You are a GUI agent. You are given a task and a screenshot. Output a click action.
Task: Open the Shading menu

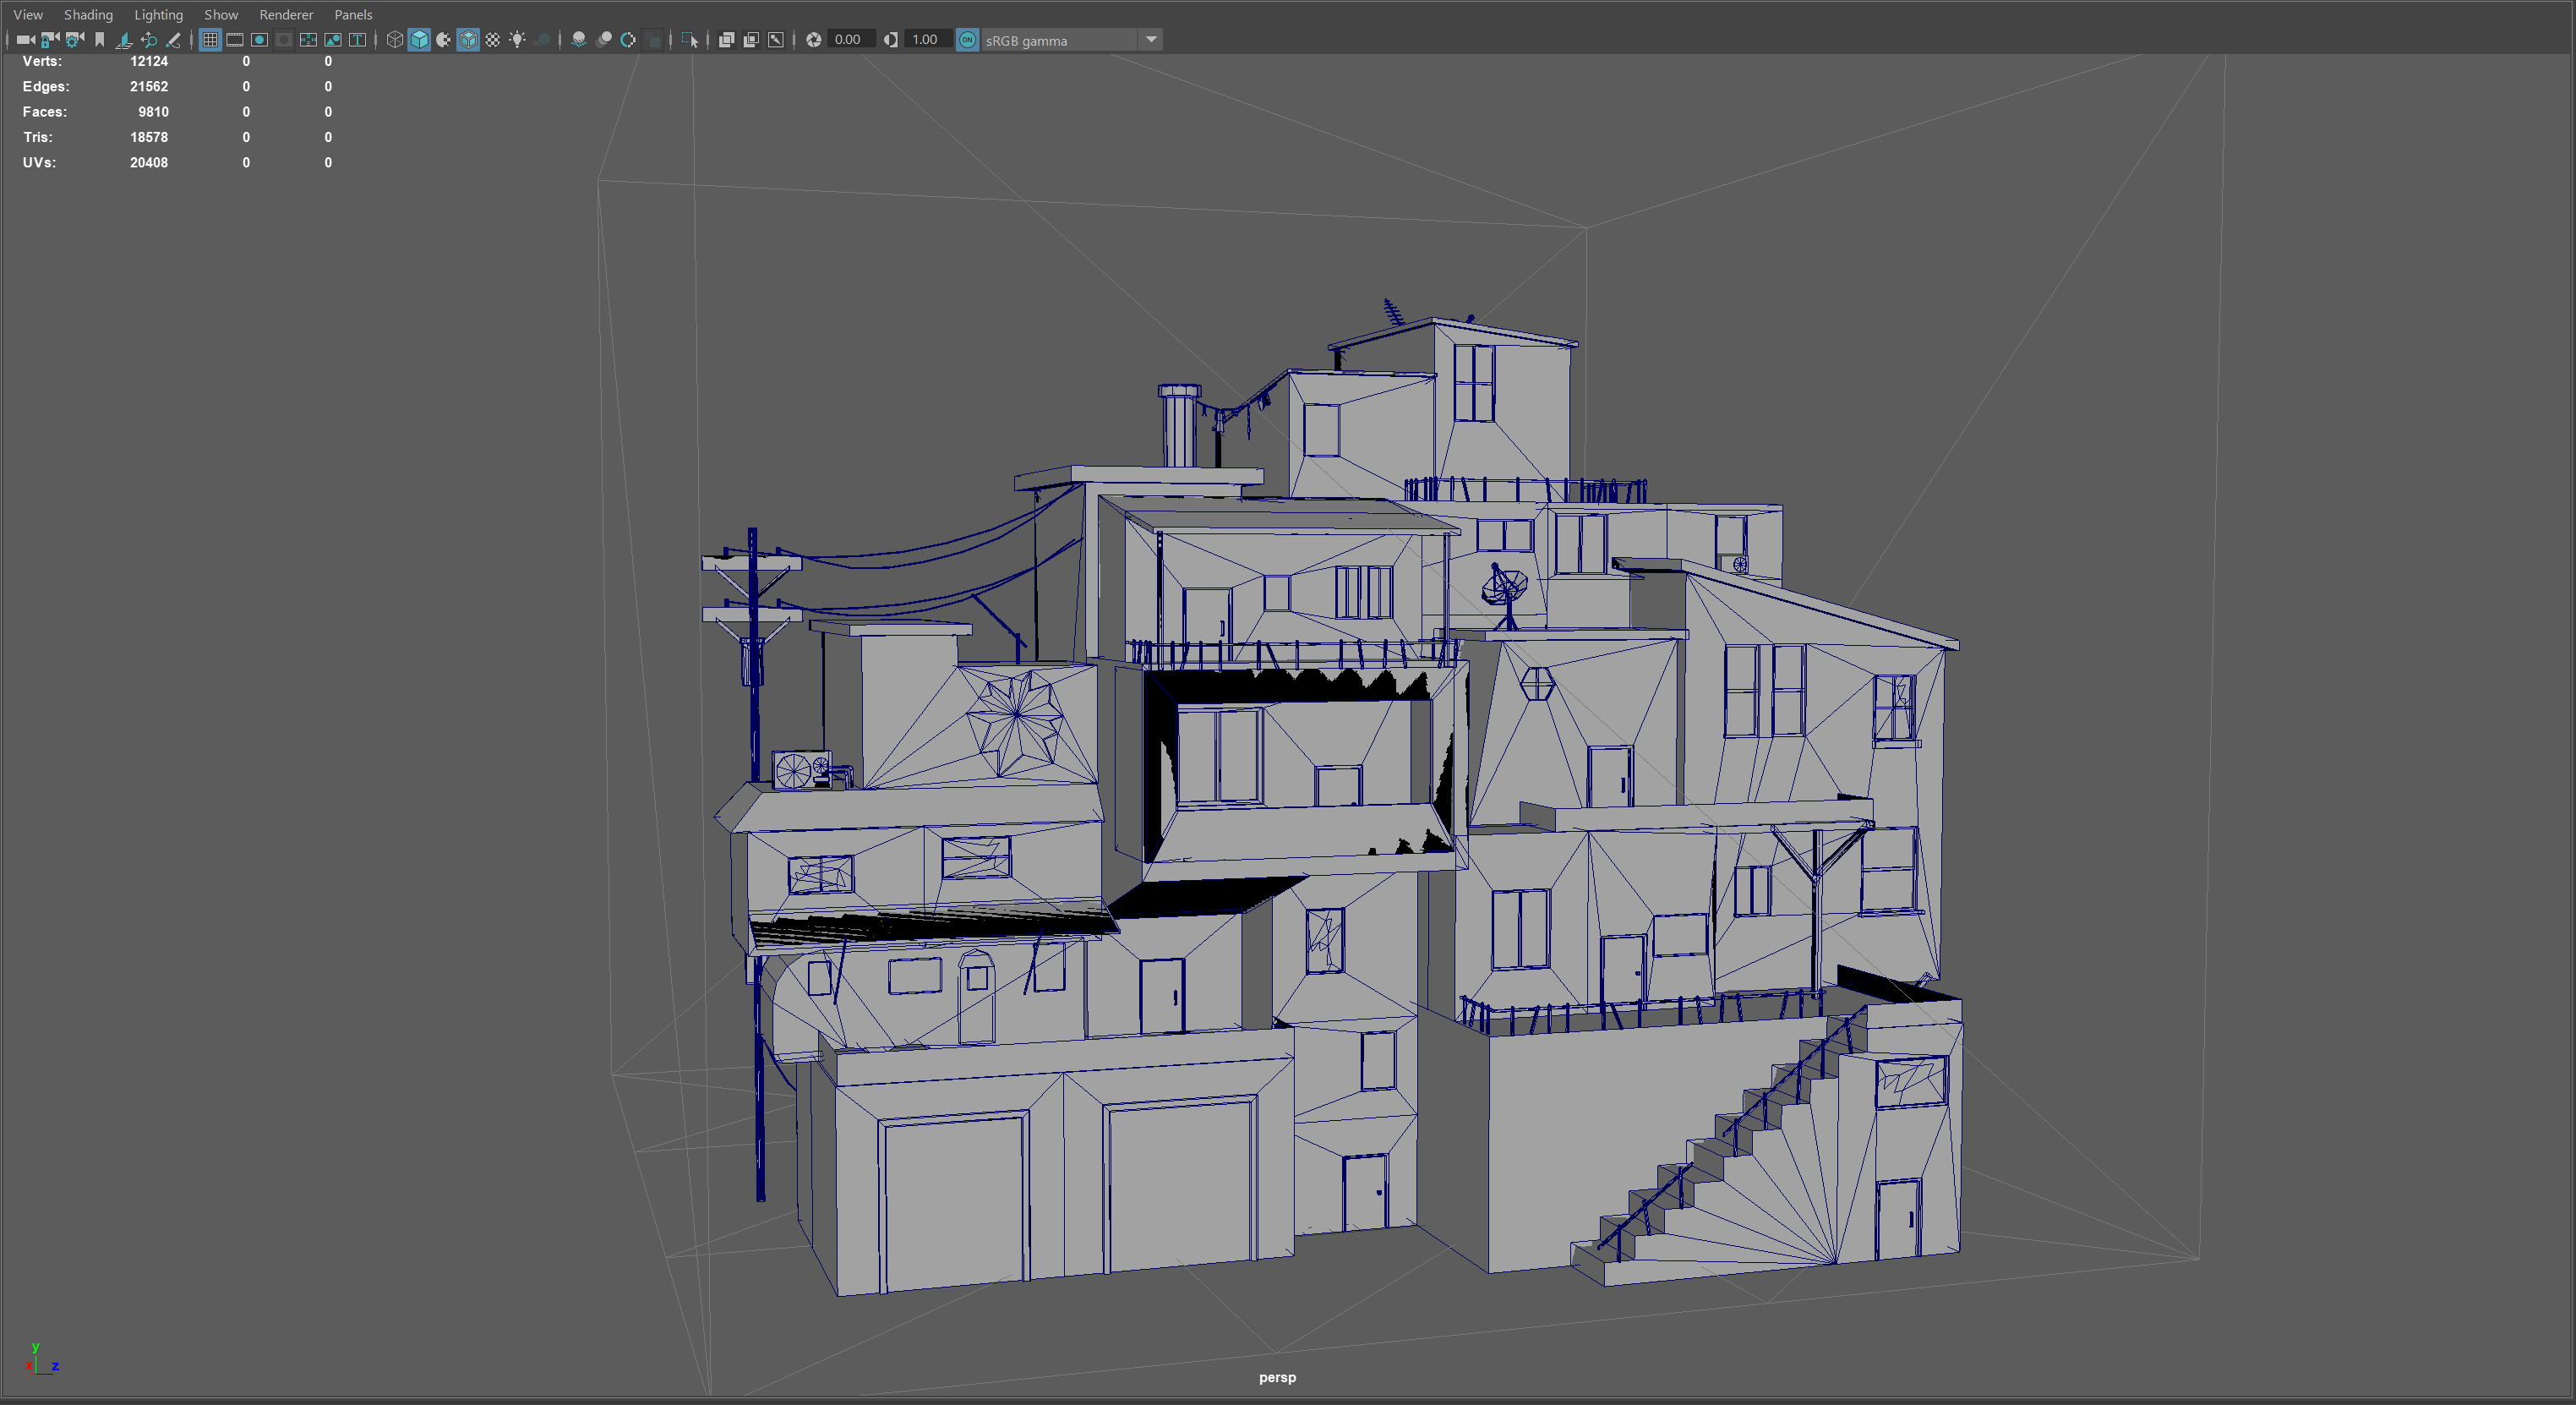click(88, 14)
